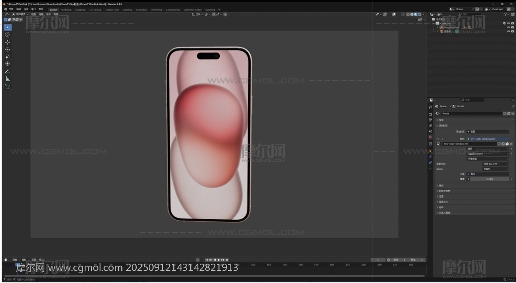Open the World properties tab
The image size is (516, 283).
tap(431, 137)
